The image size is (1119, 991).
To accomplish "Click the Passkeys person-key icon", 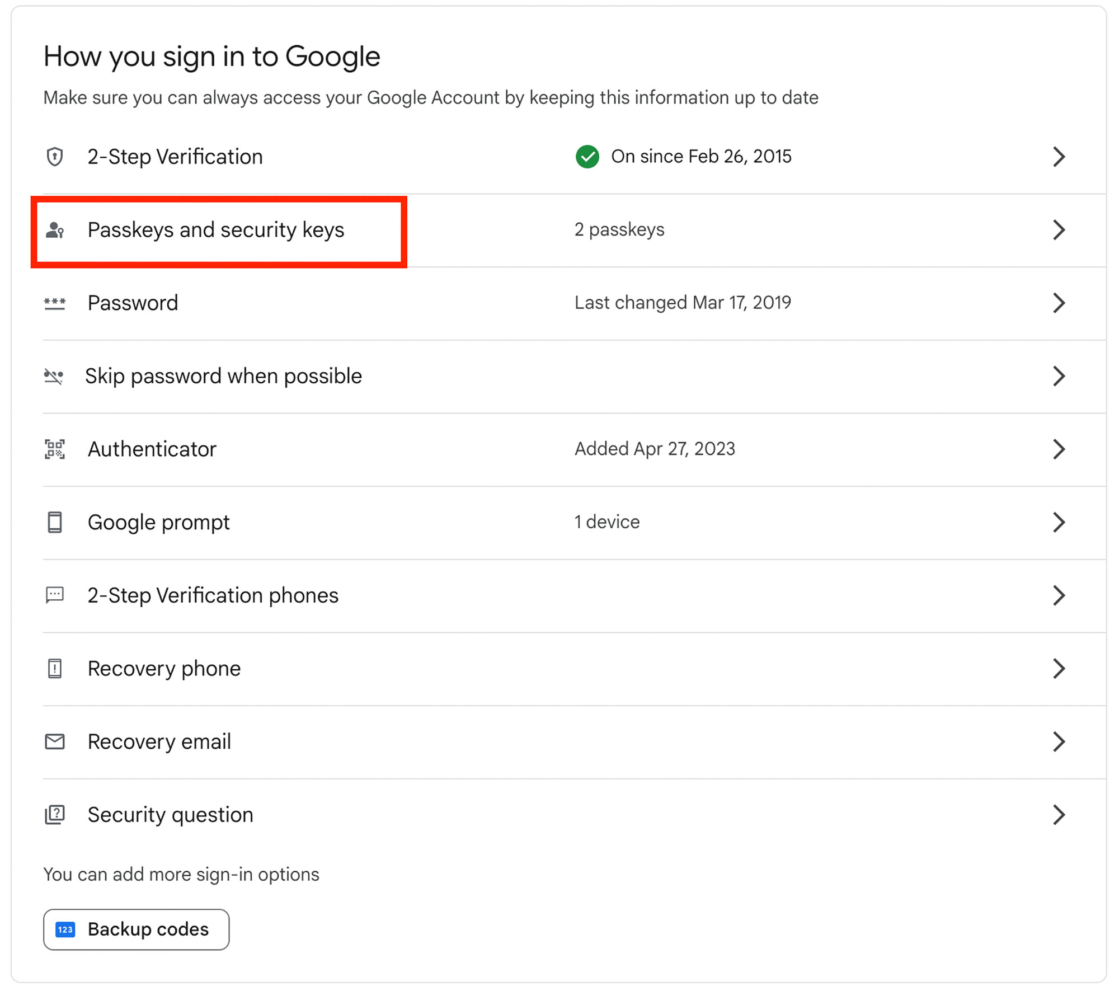I will (x=55, y=230).
